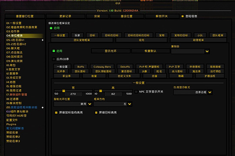Open the Buffs sub-tab
This screenshot has width=235, height=156.
[x=81, y=67]
